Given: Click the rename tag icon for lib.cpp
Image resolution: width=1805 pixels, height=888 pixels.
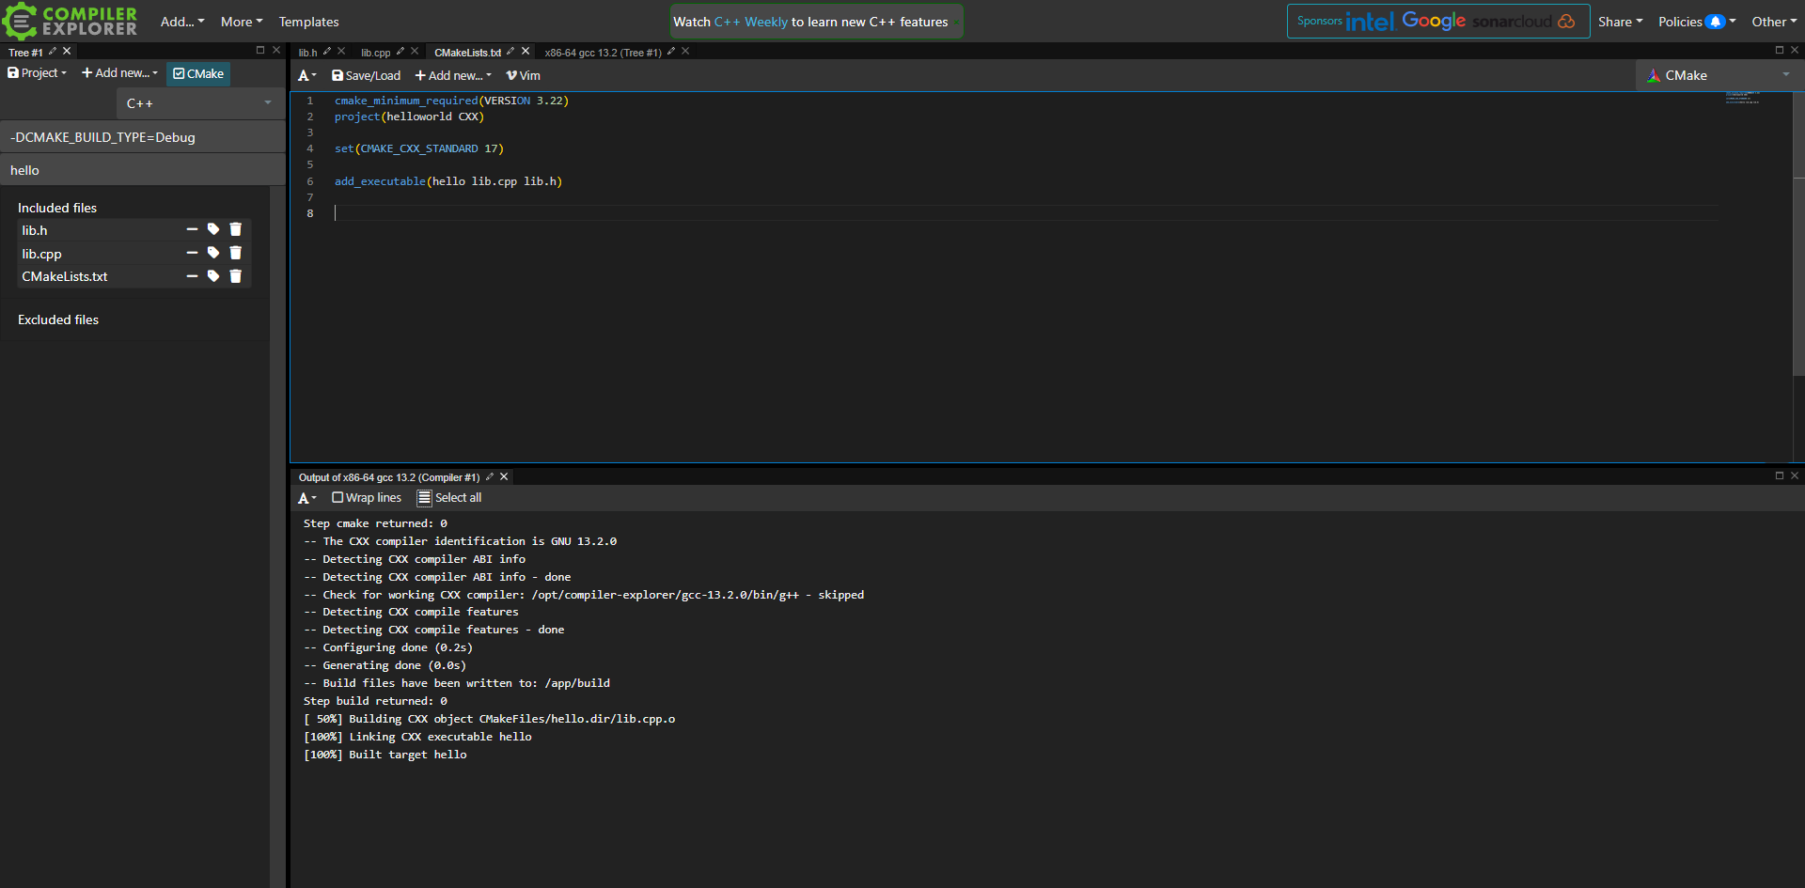Looking at the screenshot, I should click(x=213, y=253).
